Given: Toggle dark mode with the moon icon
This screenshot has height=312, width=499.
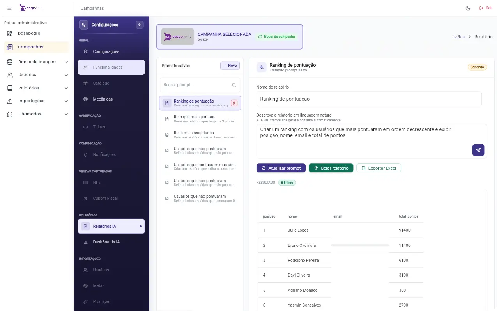Looking at the screenshot, I should click(468, 8).
